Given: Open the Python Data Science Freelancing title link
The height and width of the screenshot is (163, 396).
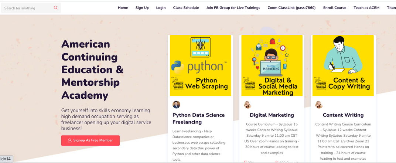Looking at the screenshot, I should 198,118.
